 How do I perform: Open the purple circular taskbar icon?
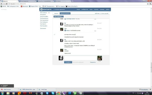coord(64,93)
